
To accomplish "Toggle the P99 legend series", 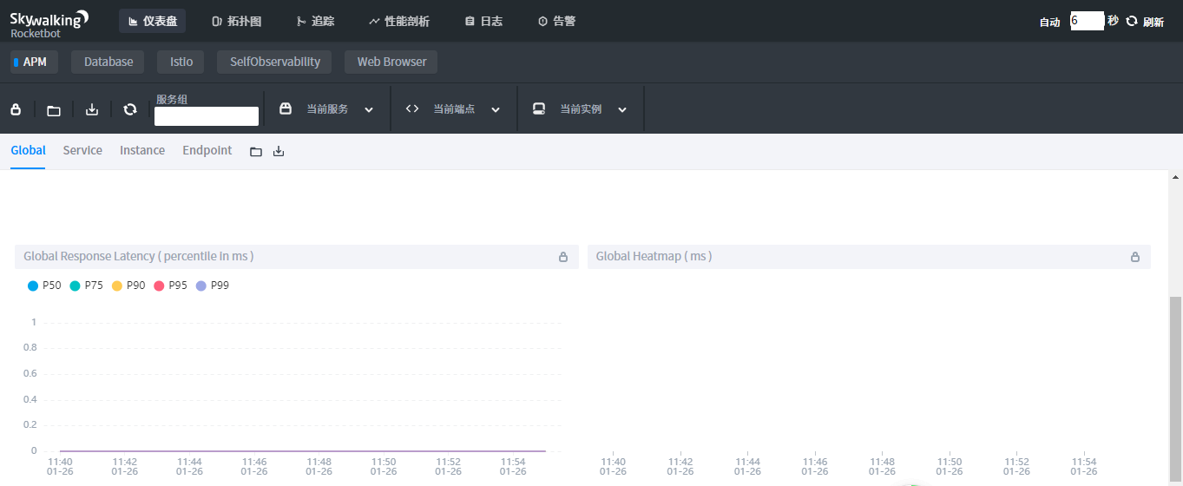I will point(213,286).
